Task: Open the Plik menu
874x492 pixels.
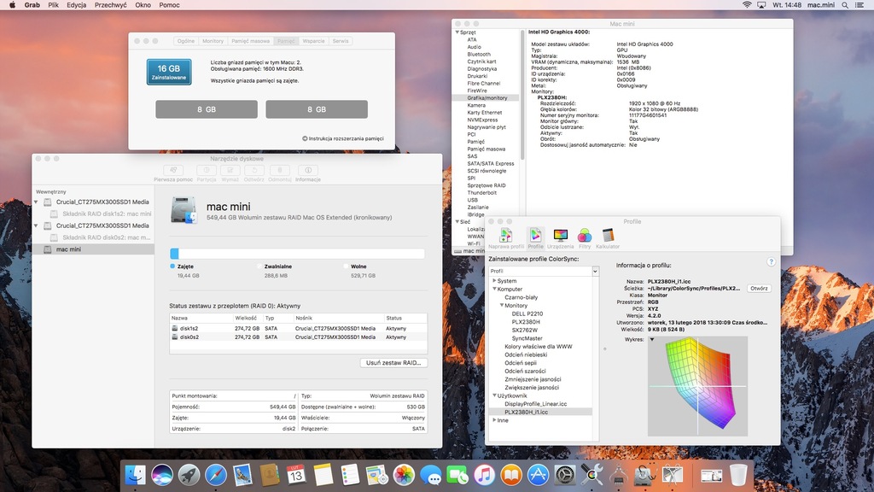Action: pyautogui.click(x=54, y=5)
